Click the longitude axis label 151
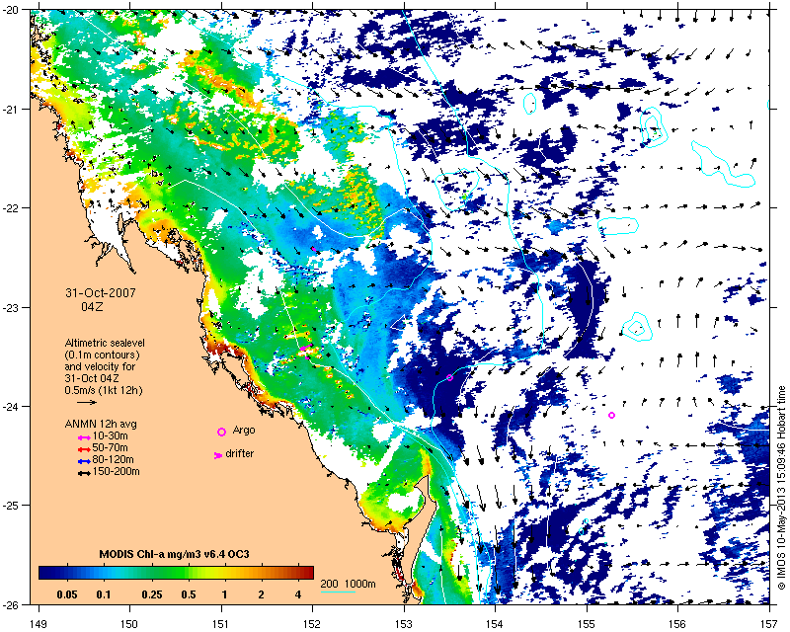Image resolution: width=790 pixels, height=632 pixels. [x=221, y=624]
